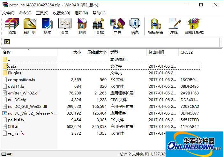Select the Plugins folder in list
The image size is (223, 157).
coord(14,73)
